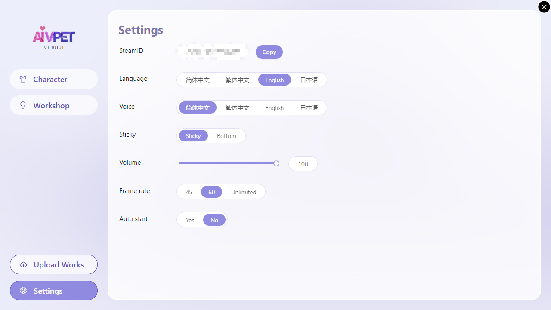Switch Voice to English
Image resolution: width=551 pixels, height=310 pixels.
coord(274,108)
